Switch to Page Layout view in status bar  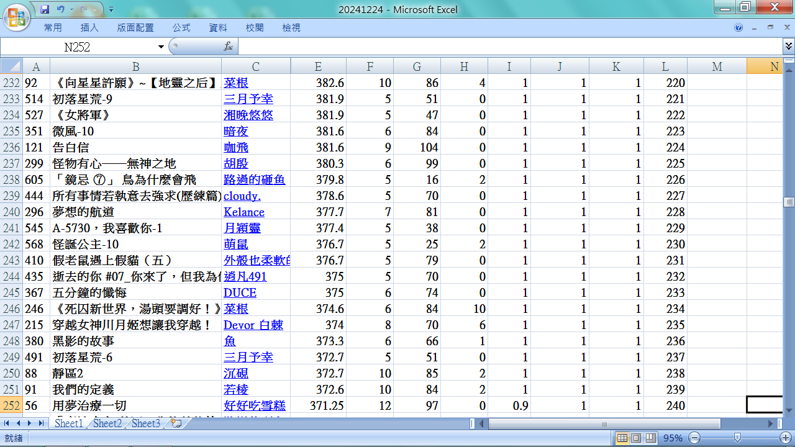pos(636,438)
